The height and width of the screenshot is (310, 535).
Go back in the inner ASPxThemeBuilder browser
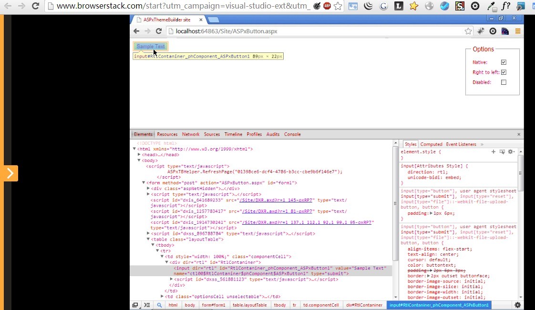tap(136, 31)
